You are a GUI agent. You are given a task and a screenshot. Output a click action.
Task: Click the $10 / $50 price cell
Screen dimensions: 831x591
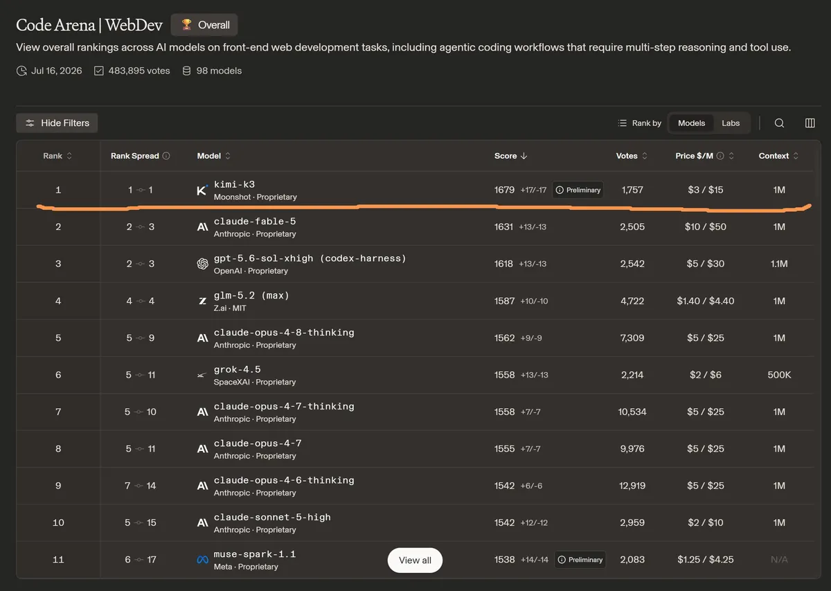click(706, 227)
